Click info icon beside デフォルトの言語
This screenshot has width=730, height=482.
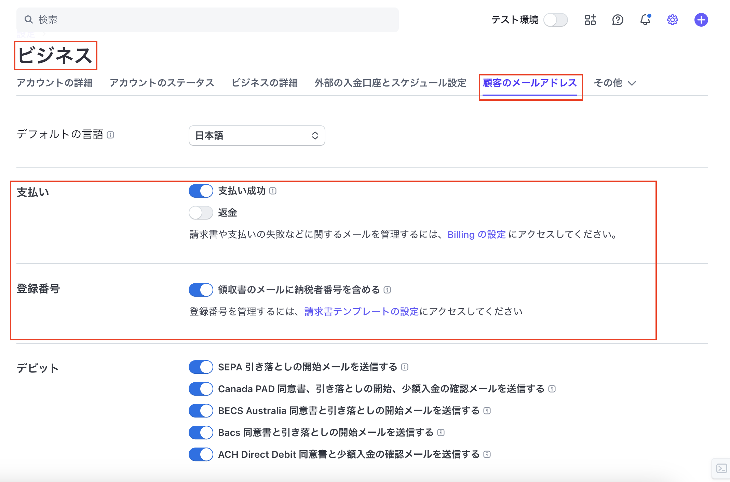(x=110, y=135)
